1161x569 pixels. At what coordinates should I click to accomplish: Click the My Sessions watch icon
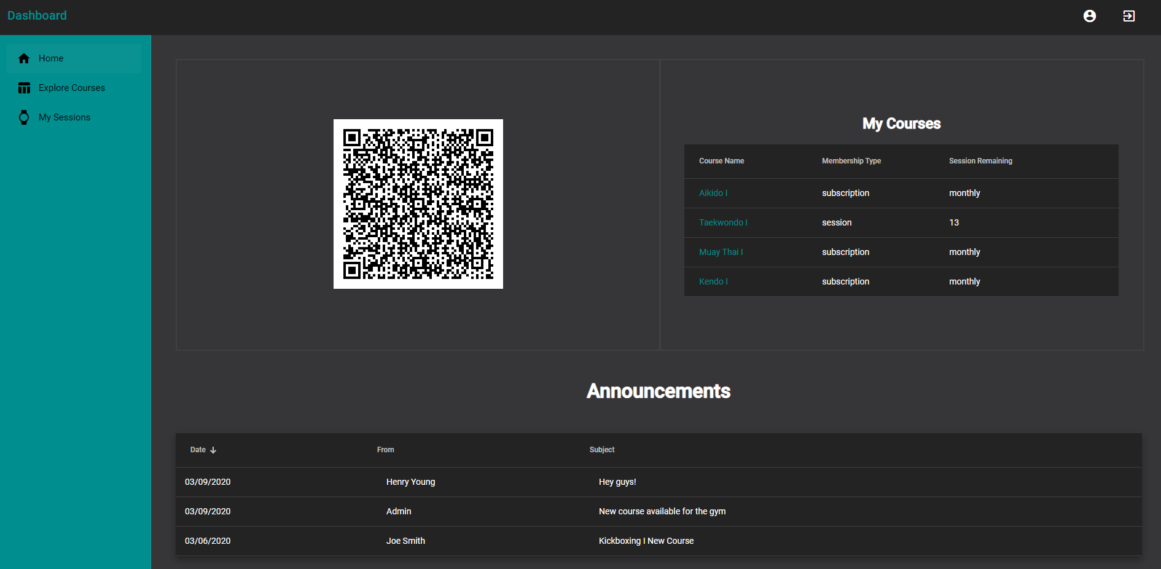[24, 117]
